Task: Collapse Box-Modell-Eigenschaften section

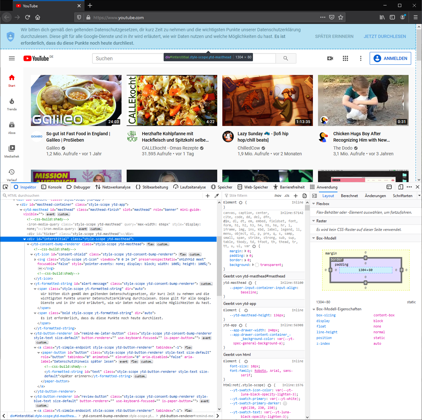Action: point(314,309)
